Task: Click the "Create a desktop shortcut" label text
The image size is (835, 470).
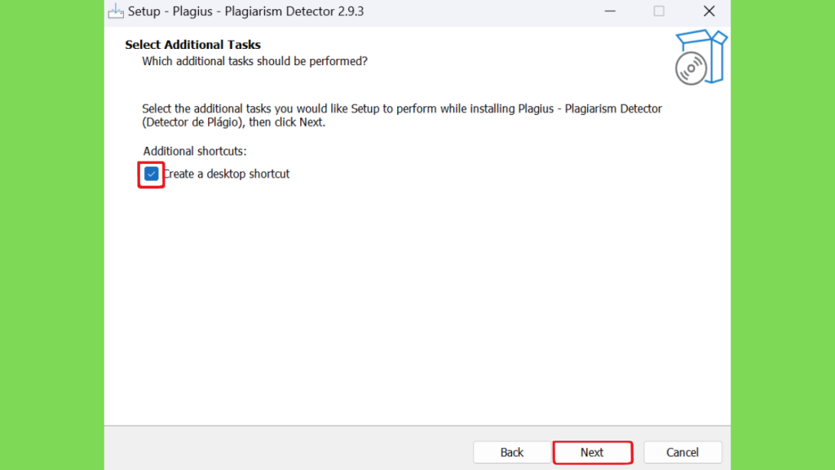Action: coord(227,175)
